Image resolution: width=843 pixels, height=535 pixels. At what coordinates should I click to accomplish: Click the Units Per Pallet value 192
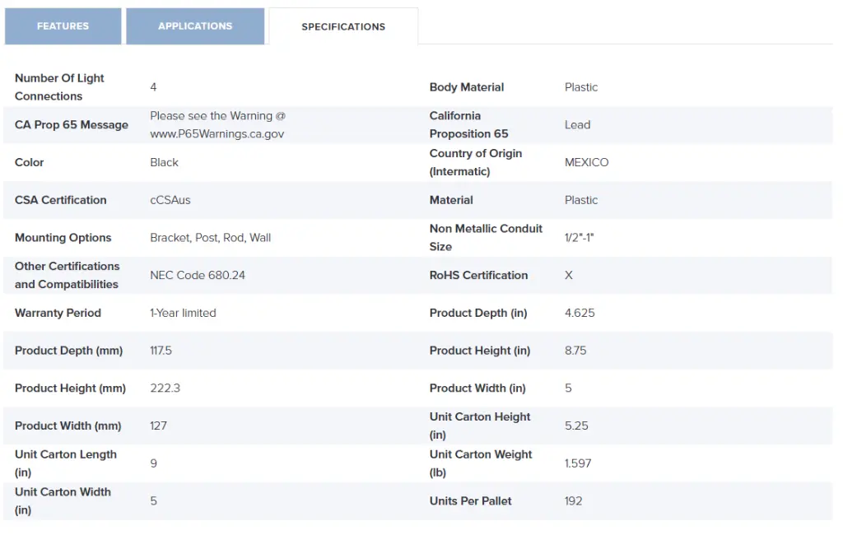(x=573, y=501)
